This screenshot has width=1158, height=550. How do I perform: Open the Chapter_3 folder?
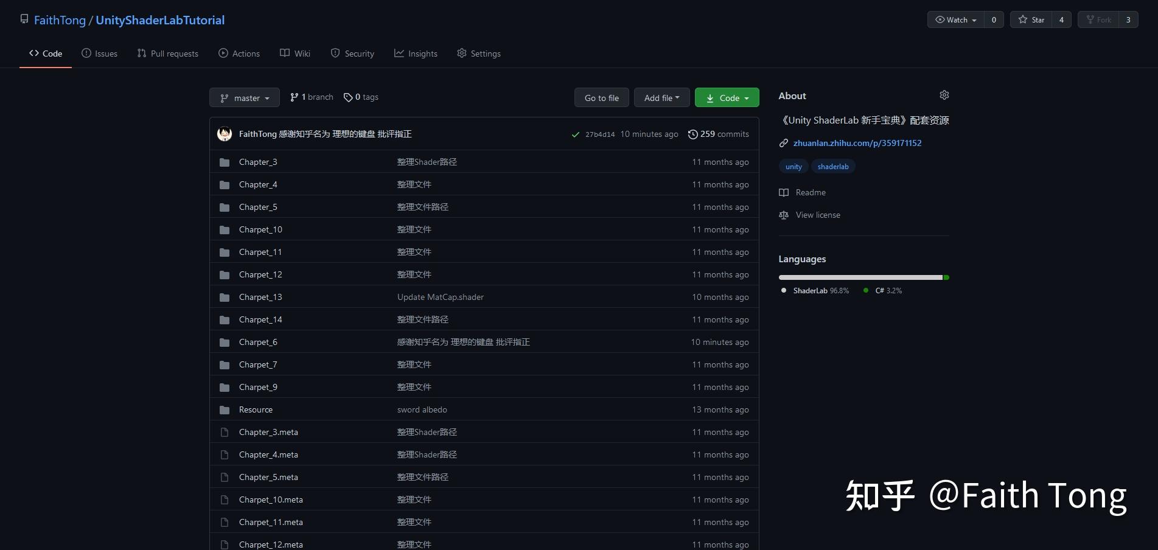click(258, 162)
